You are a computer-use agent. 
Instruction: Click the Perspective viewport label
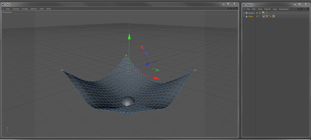pos(7,12)
